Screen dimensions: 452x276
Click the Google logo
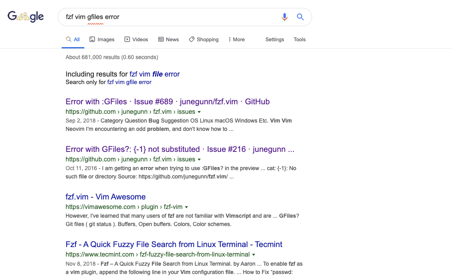[x=26, y=17]
